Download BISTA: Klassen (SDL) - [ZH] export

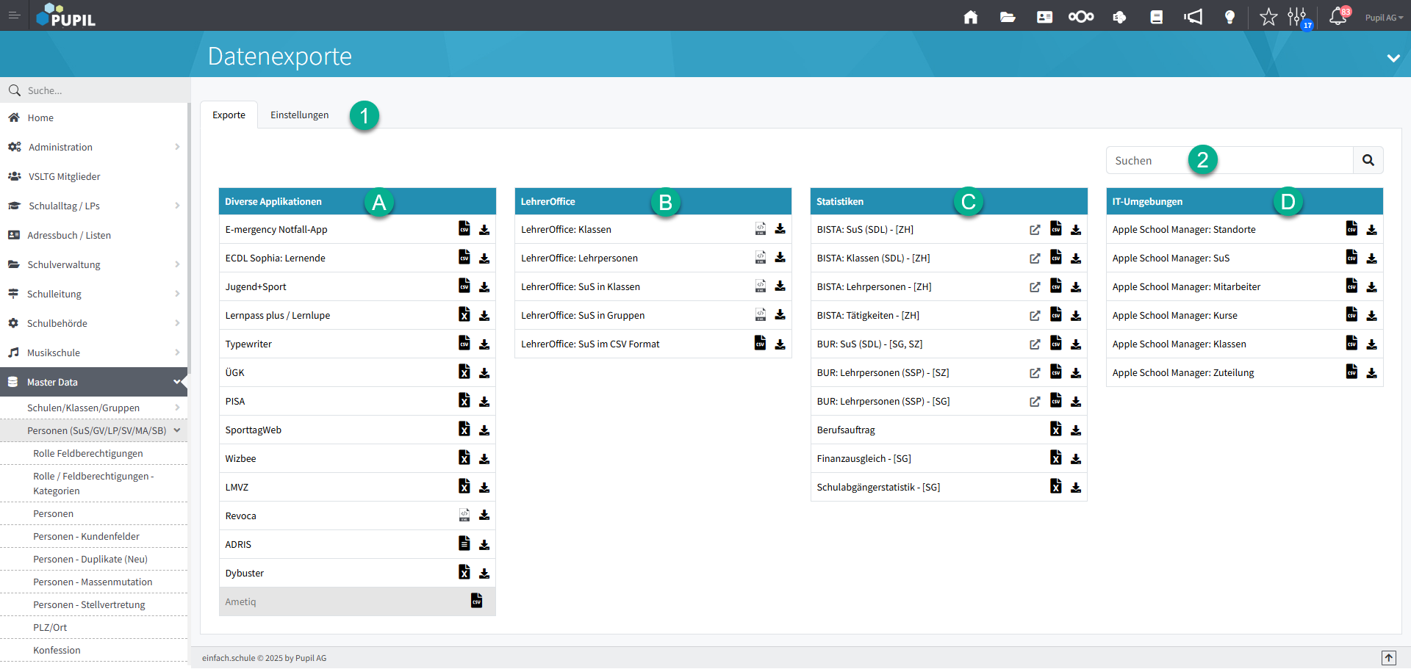1076,258
